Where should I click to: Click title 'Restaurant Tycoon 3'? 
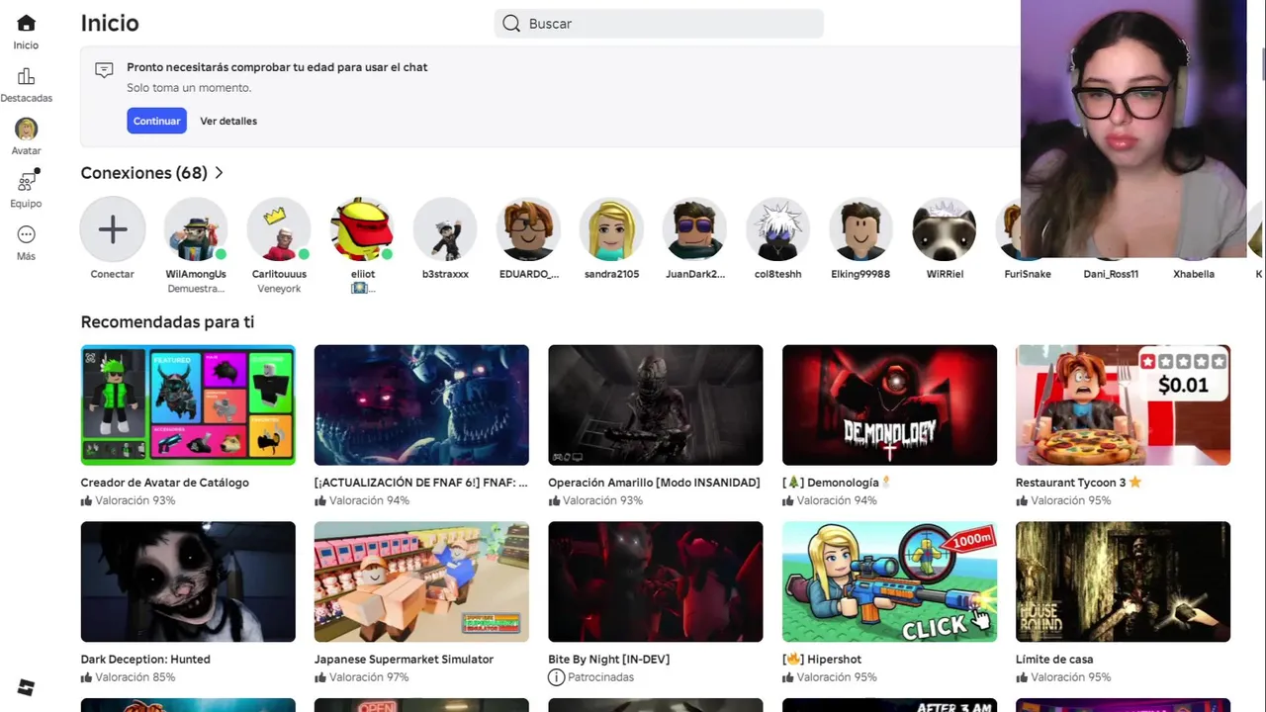coord(1071,483)
